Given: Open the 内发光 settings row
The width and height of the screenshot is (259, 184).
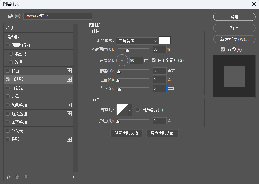Looking at the screenshot, I should [39, 88].
